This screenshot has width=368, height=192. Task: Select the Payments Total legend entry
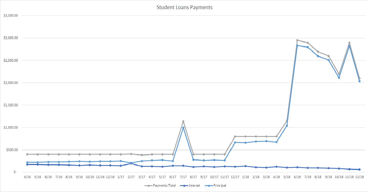click(164, 186)
